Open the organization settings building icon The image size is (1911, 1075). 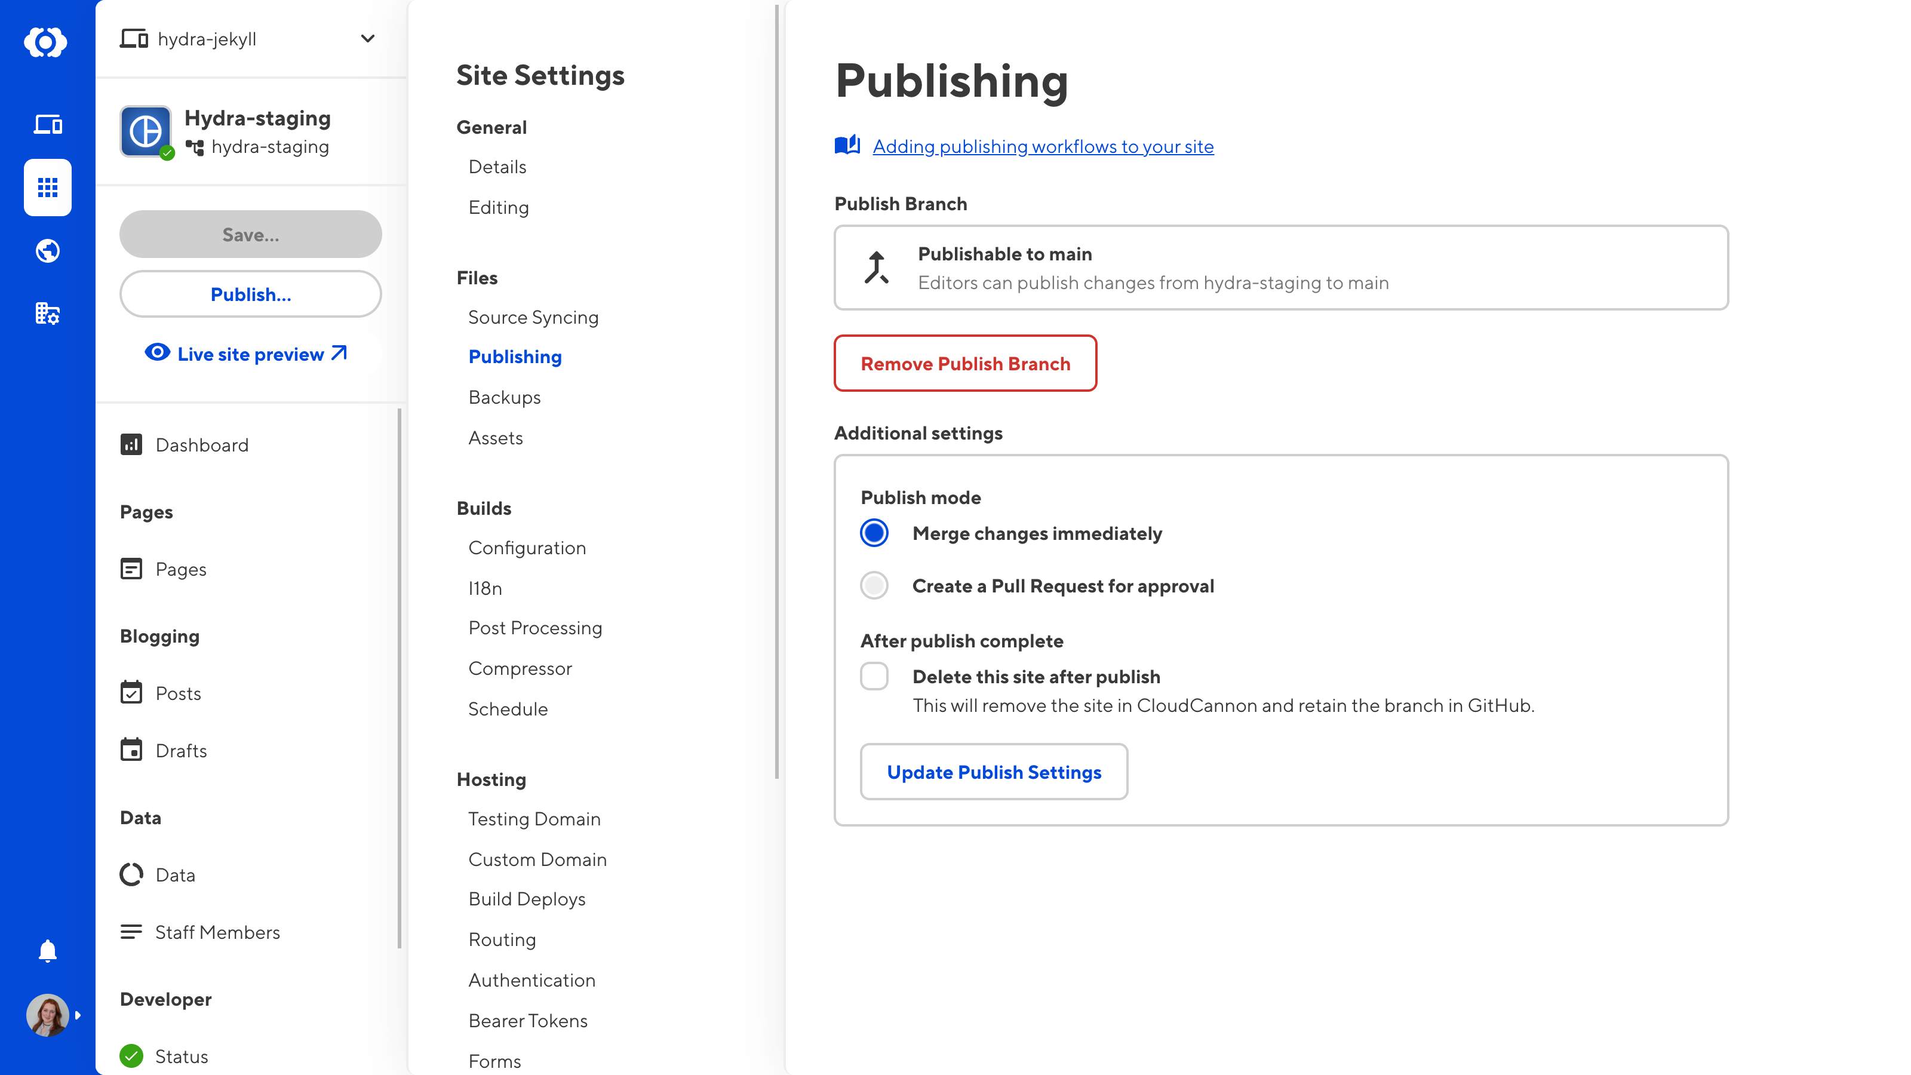tap(48, 314)
